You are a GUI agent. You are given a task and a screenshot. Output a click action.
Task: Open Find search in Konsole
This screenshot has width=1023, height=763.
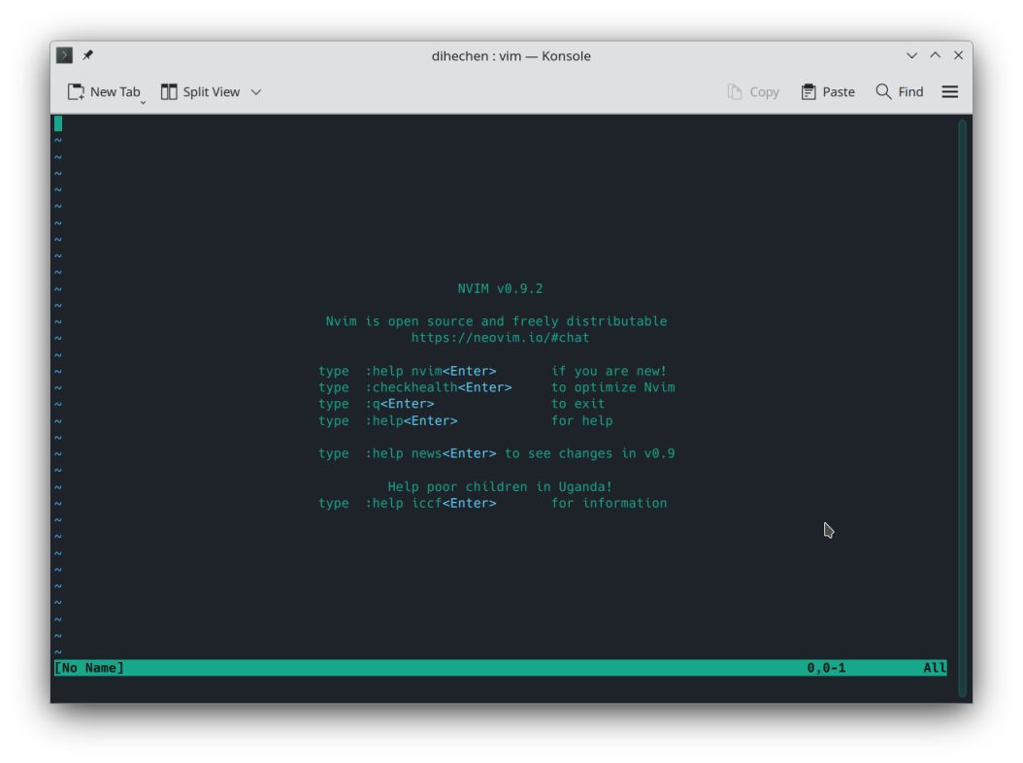899,92
